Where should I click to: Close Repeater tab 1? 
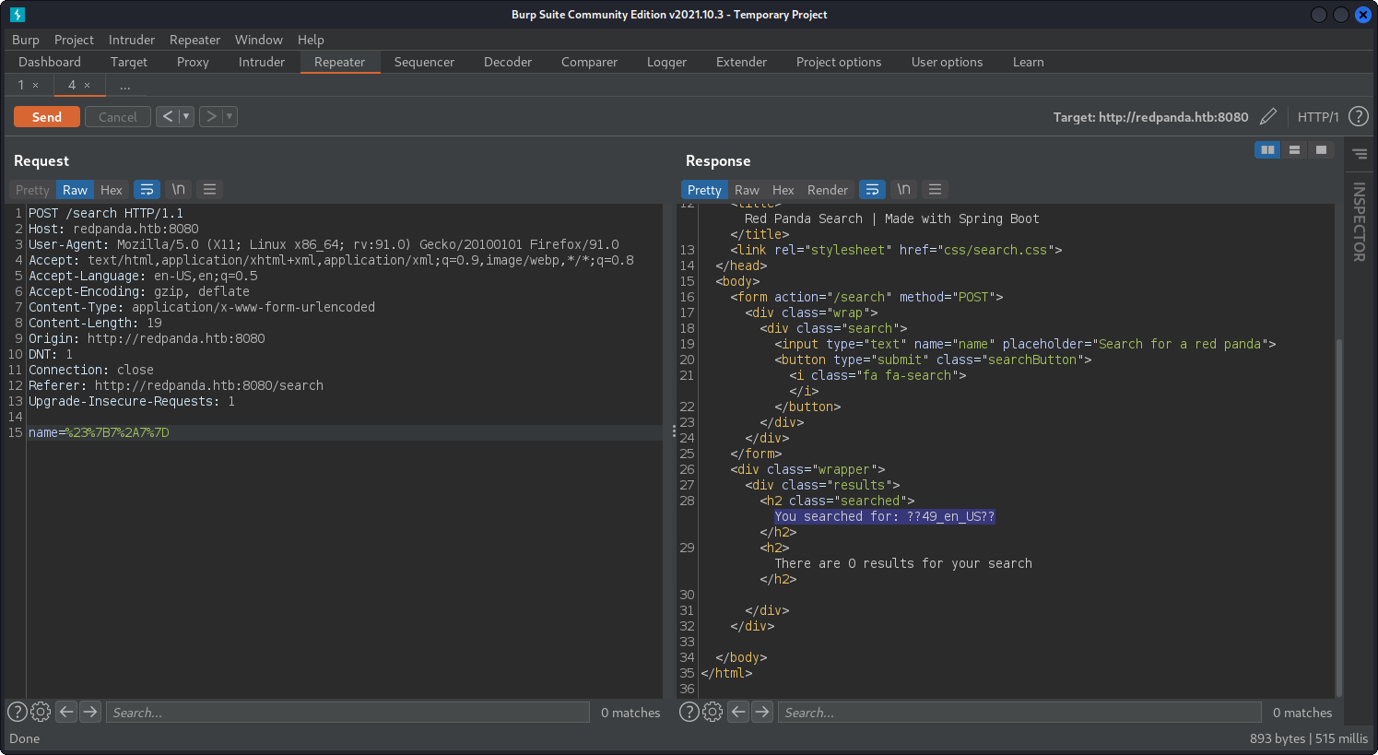point(36,85)
